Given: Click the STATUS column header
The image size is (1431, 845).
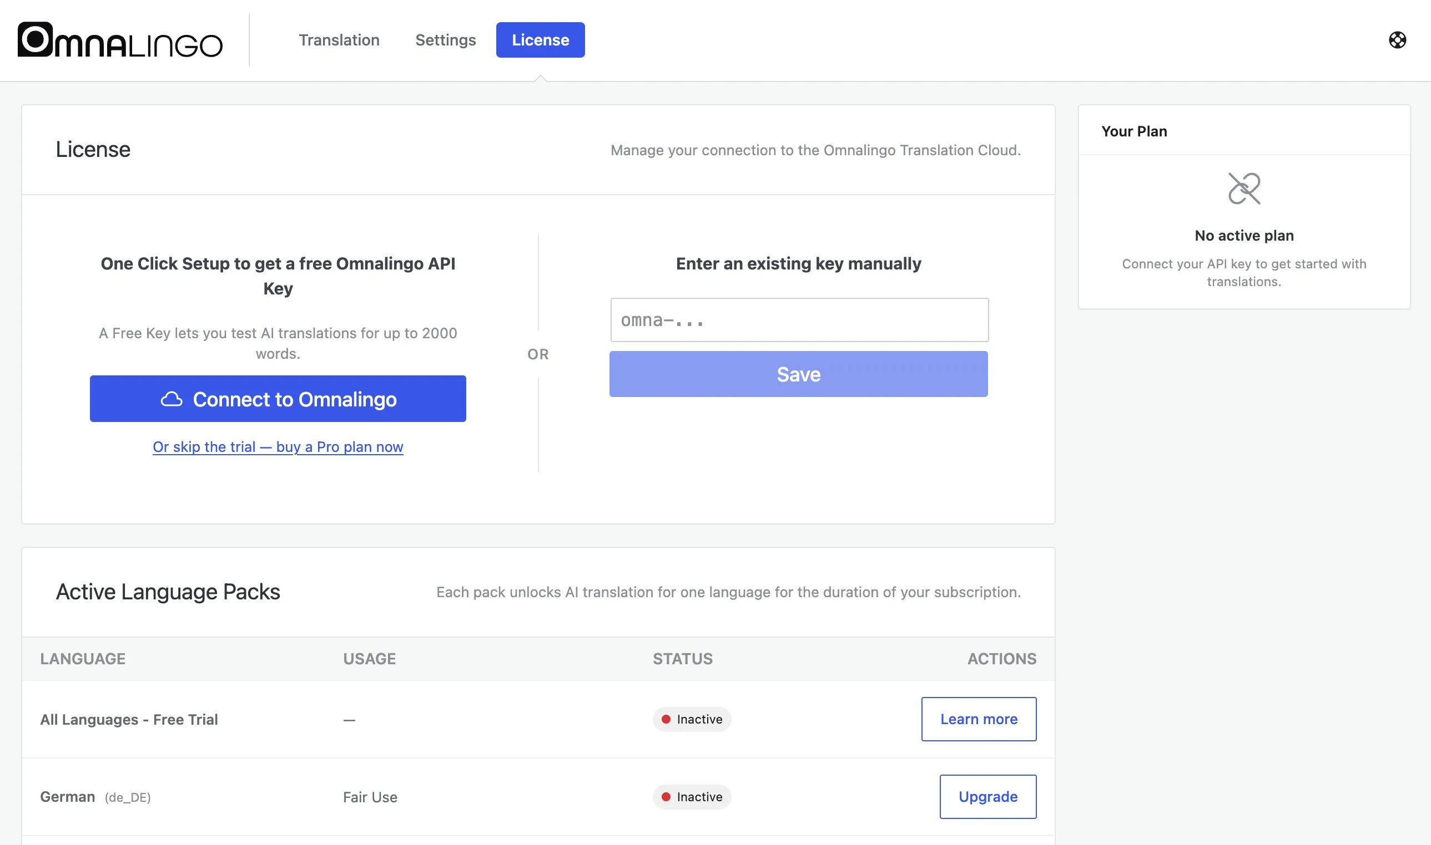Looking at the screenshot, I should pos(682,658).
